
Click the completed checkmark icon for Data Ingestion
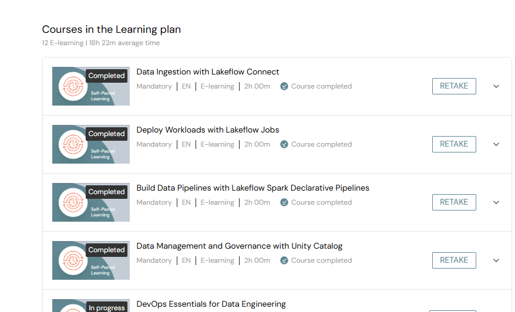tap(284, 86)
